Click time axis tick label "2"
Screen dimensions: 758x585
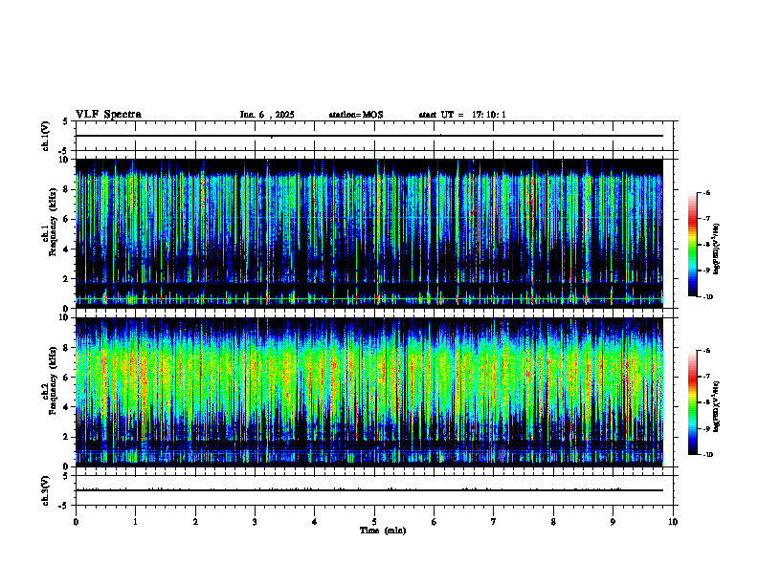point(195,522)
